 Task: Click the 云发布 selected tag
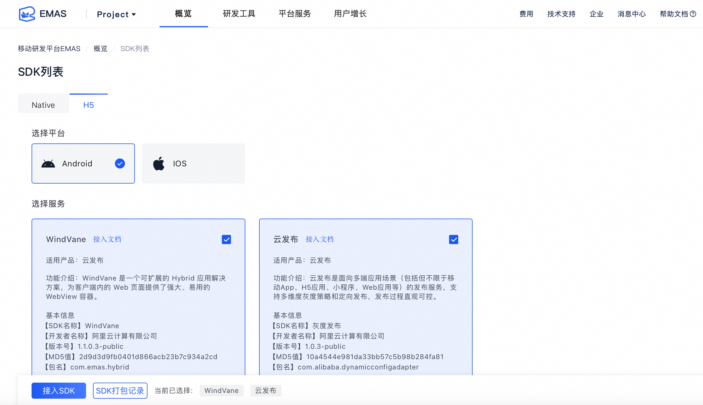(266, 391)
